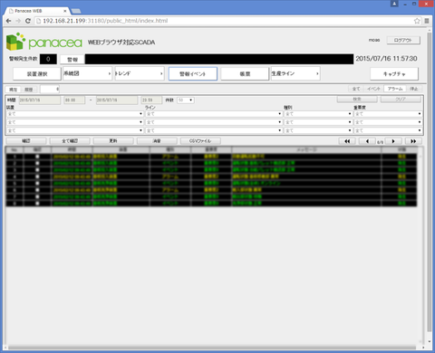Click the メッセージ column header
435x353 pixels.
pyautogui.click(x=306, y=149)
